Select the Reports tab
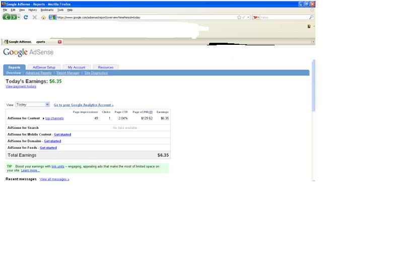The image size is (403, 273). [14, 67]
